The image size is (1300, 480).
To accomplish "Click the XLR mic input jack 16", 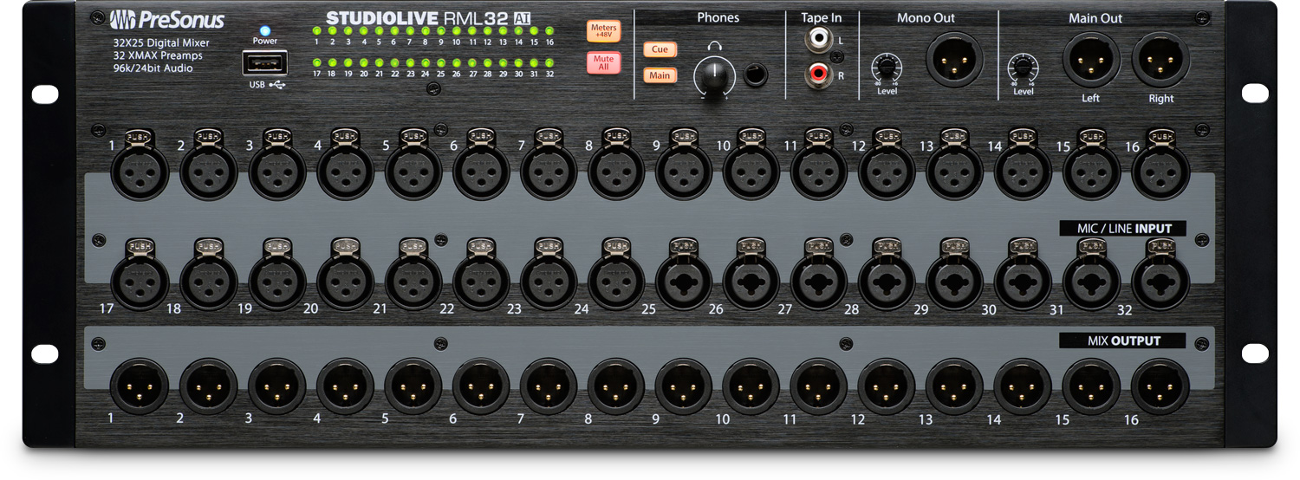I will [1160, 171].
